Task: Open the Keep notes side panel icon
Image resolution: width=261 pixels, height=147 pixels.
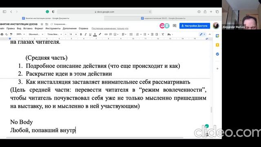Action: click(217, 45)
